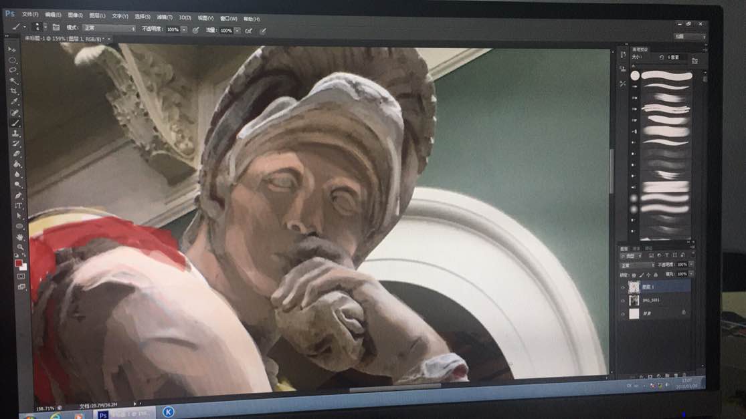Toggle Quick Mask mode
746x419 pixels.
pos(21,276)
